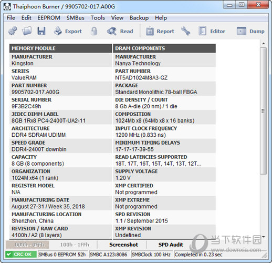Select SPD revision 1.1 / September 2015
The width and height of the screenshot is (272, 263).
(141, 221)
